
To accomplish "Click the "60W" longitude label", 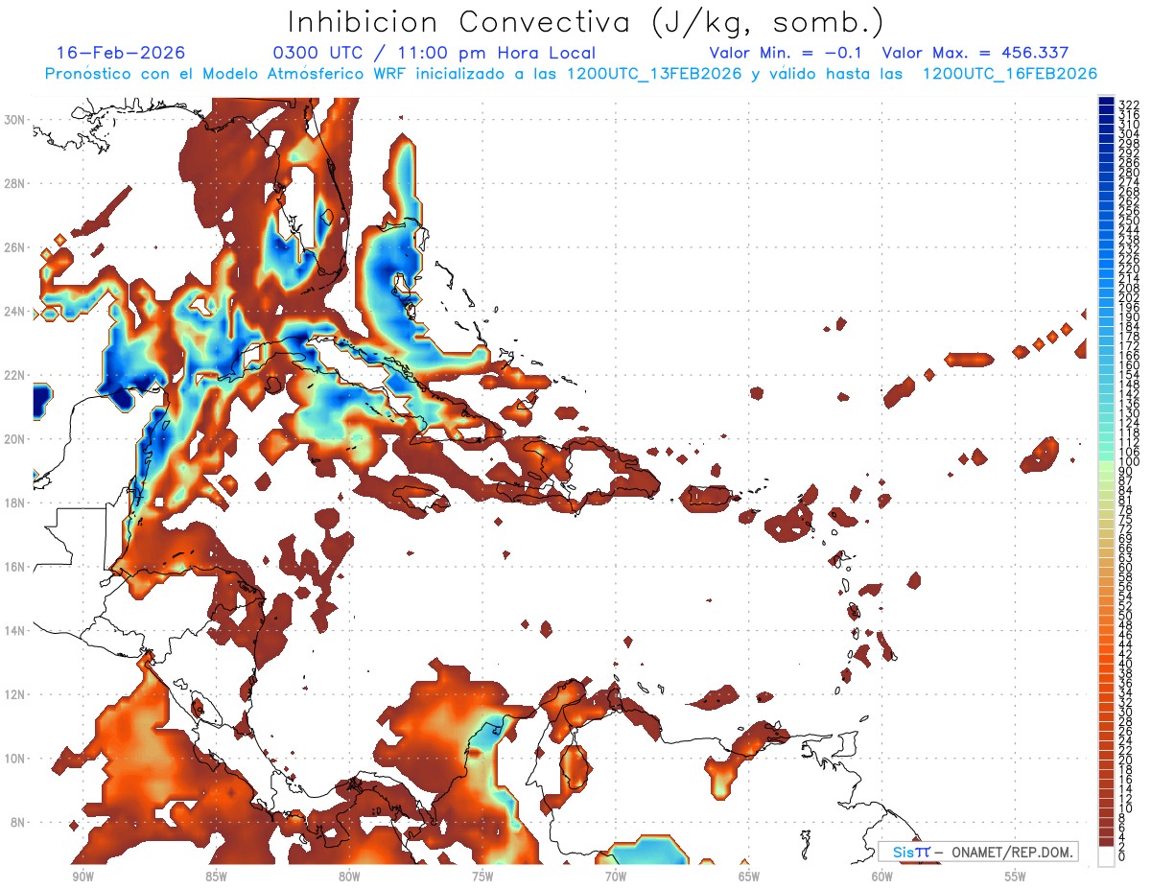I will [x=882, y=876].
